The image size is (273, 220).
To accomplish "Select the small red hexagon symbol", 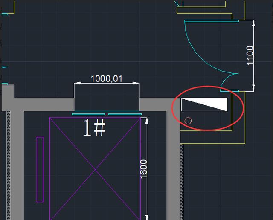I will pyautogui.click(x=188, y=121).
